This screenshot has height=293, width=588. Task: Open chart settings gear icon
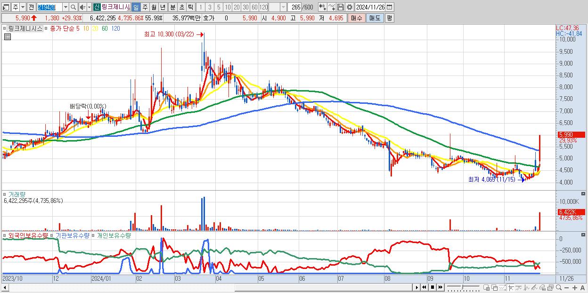(x=349, y=7)
